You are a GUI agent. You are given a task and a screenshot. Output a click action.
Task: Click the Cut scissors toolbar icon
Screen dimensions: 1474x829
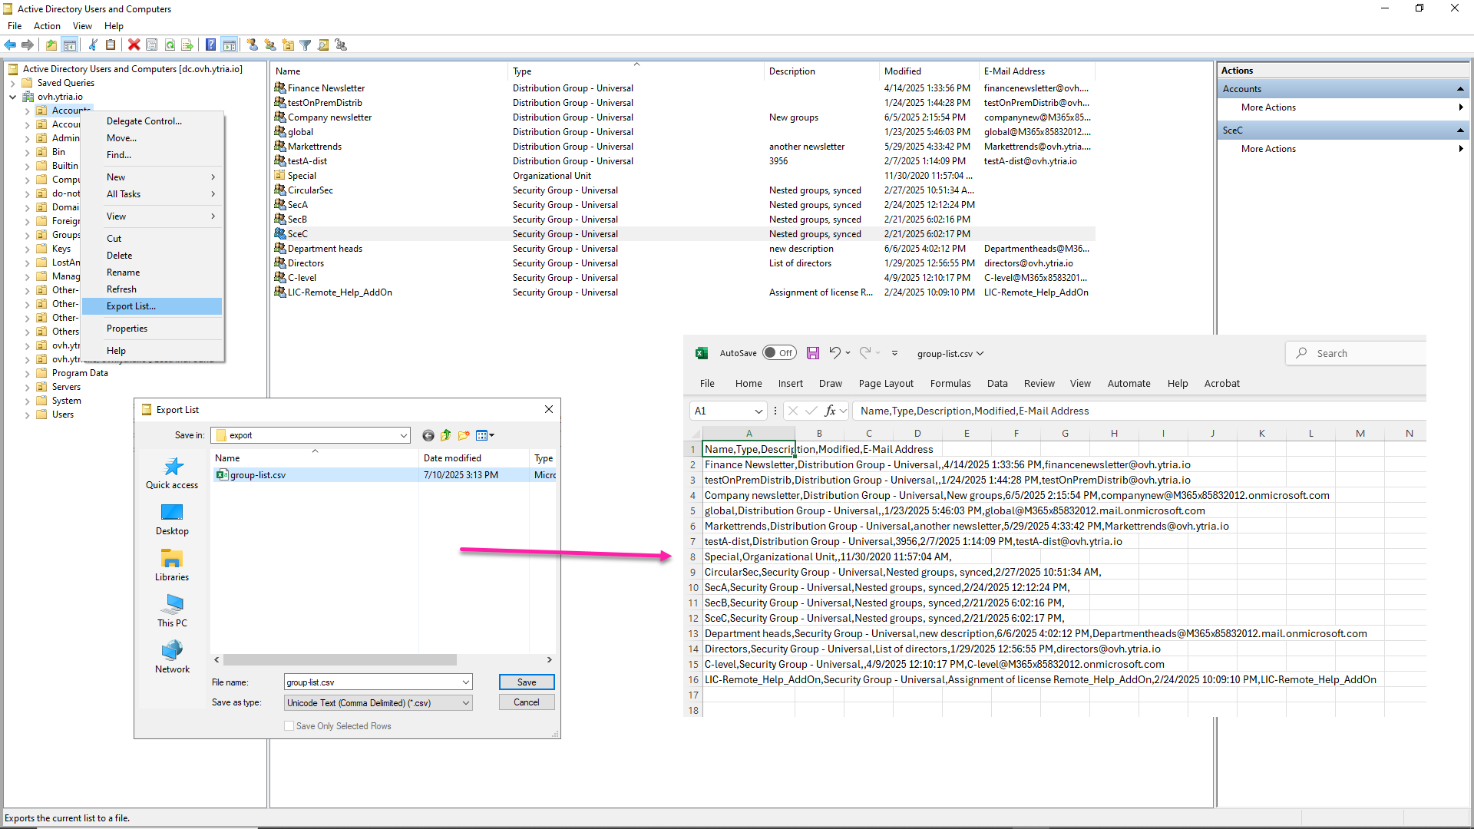pyautogui.click(x=93, y=45)
